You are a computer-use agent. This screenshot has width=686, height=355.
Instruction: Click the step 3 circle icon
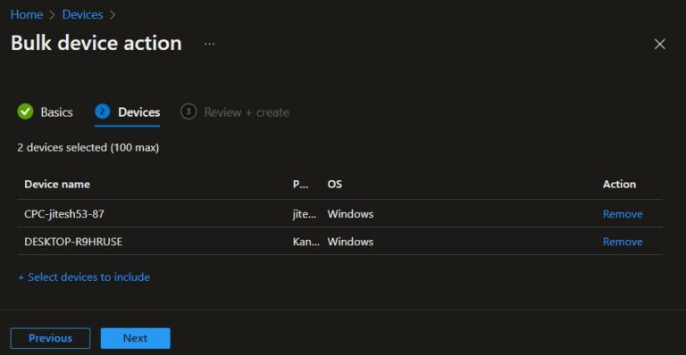point(188,111)
